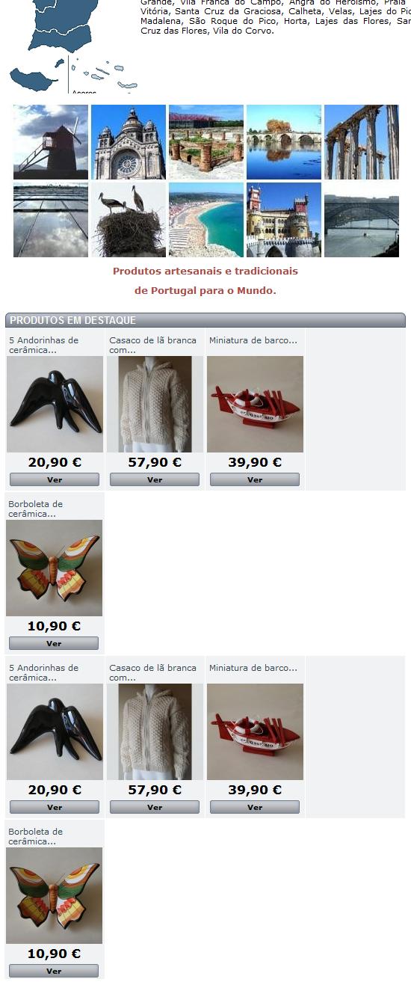The height and width of the screenshot is (982, 411).
Task: Click the Ver button under the first 57,90 € wool jacket listing
Action: pos(155,479)
